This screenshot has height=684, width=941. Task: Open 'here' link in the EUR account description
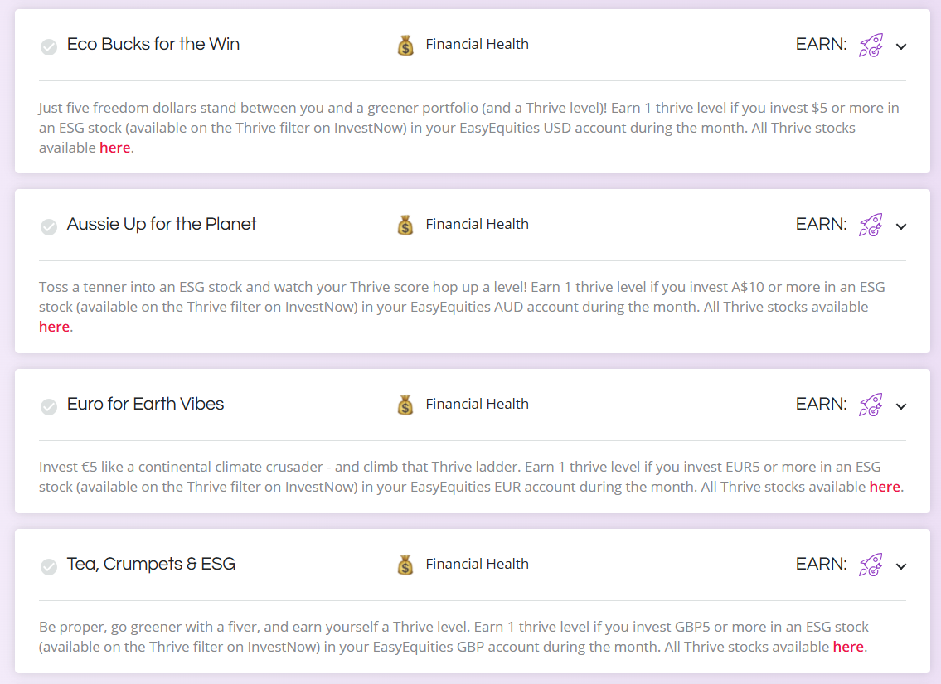coord(884,487)
